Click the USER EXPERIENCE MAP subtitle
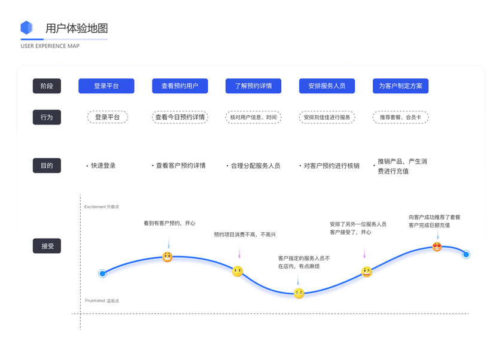The height and width of the screenshot is (359, 496). coord(50,46)
